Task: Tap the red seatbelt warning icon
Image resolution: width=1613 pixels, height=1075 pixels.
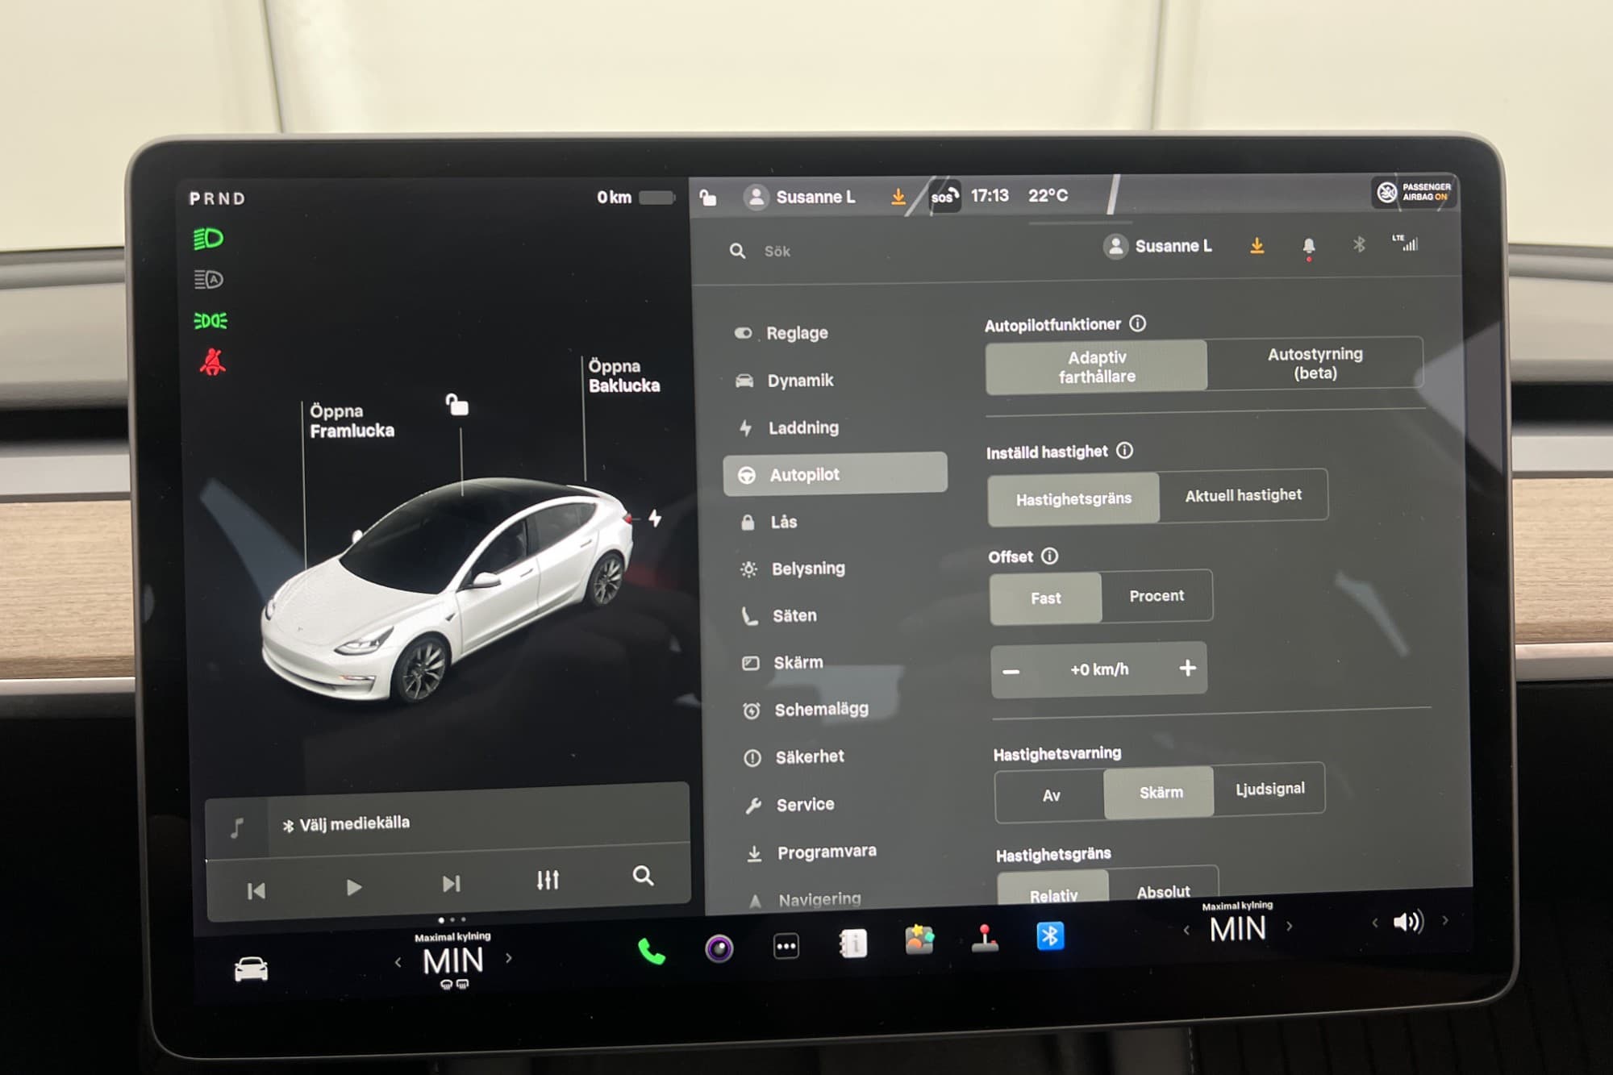Action: pyautogui.click(x=212, y=362)
